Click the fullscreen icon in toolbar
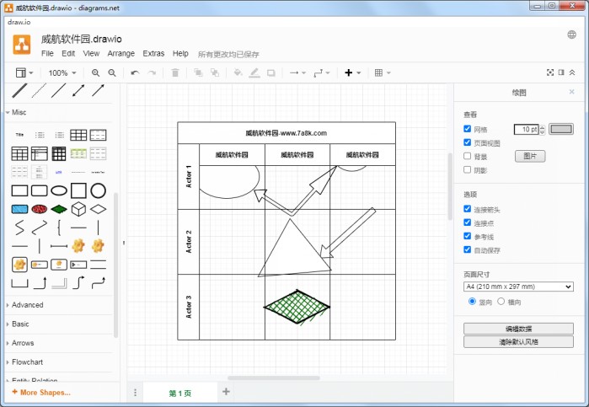The height and width of the screenshot is (407, 589). (x=551, y=73)
